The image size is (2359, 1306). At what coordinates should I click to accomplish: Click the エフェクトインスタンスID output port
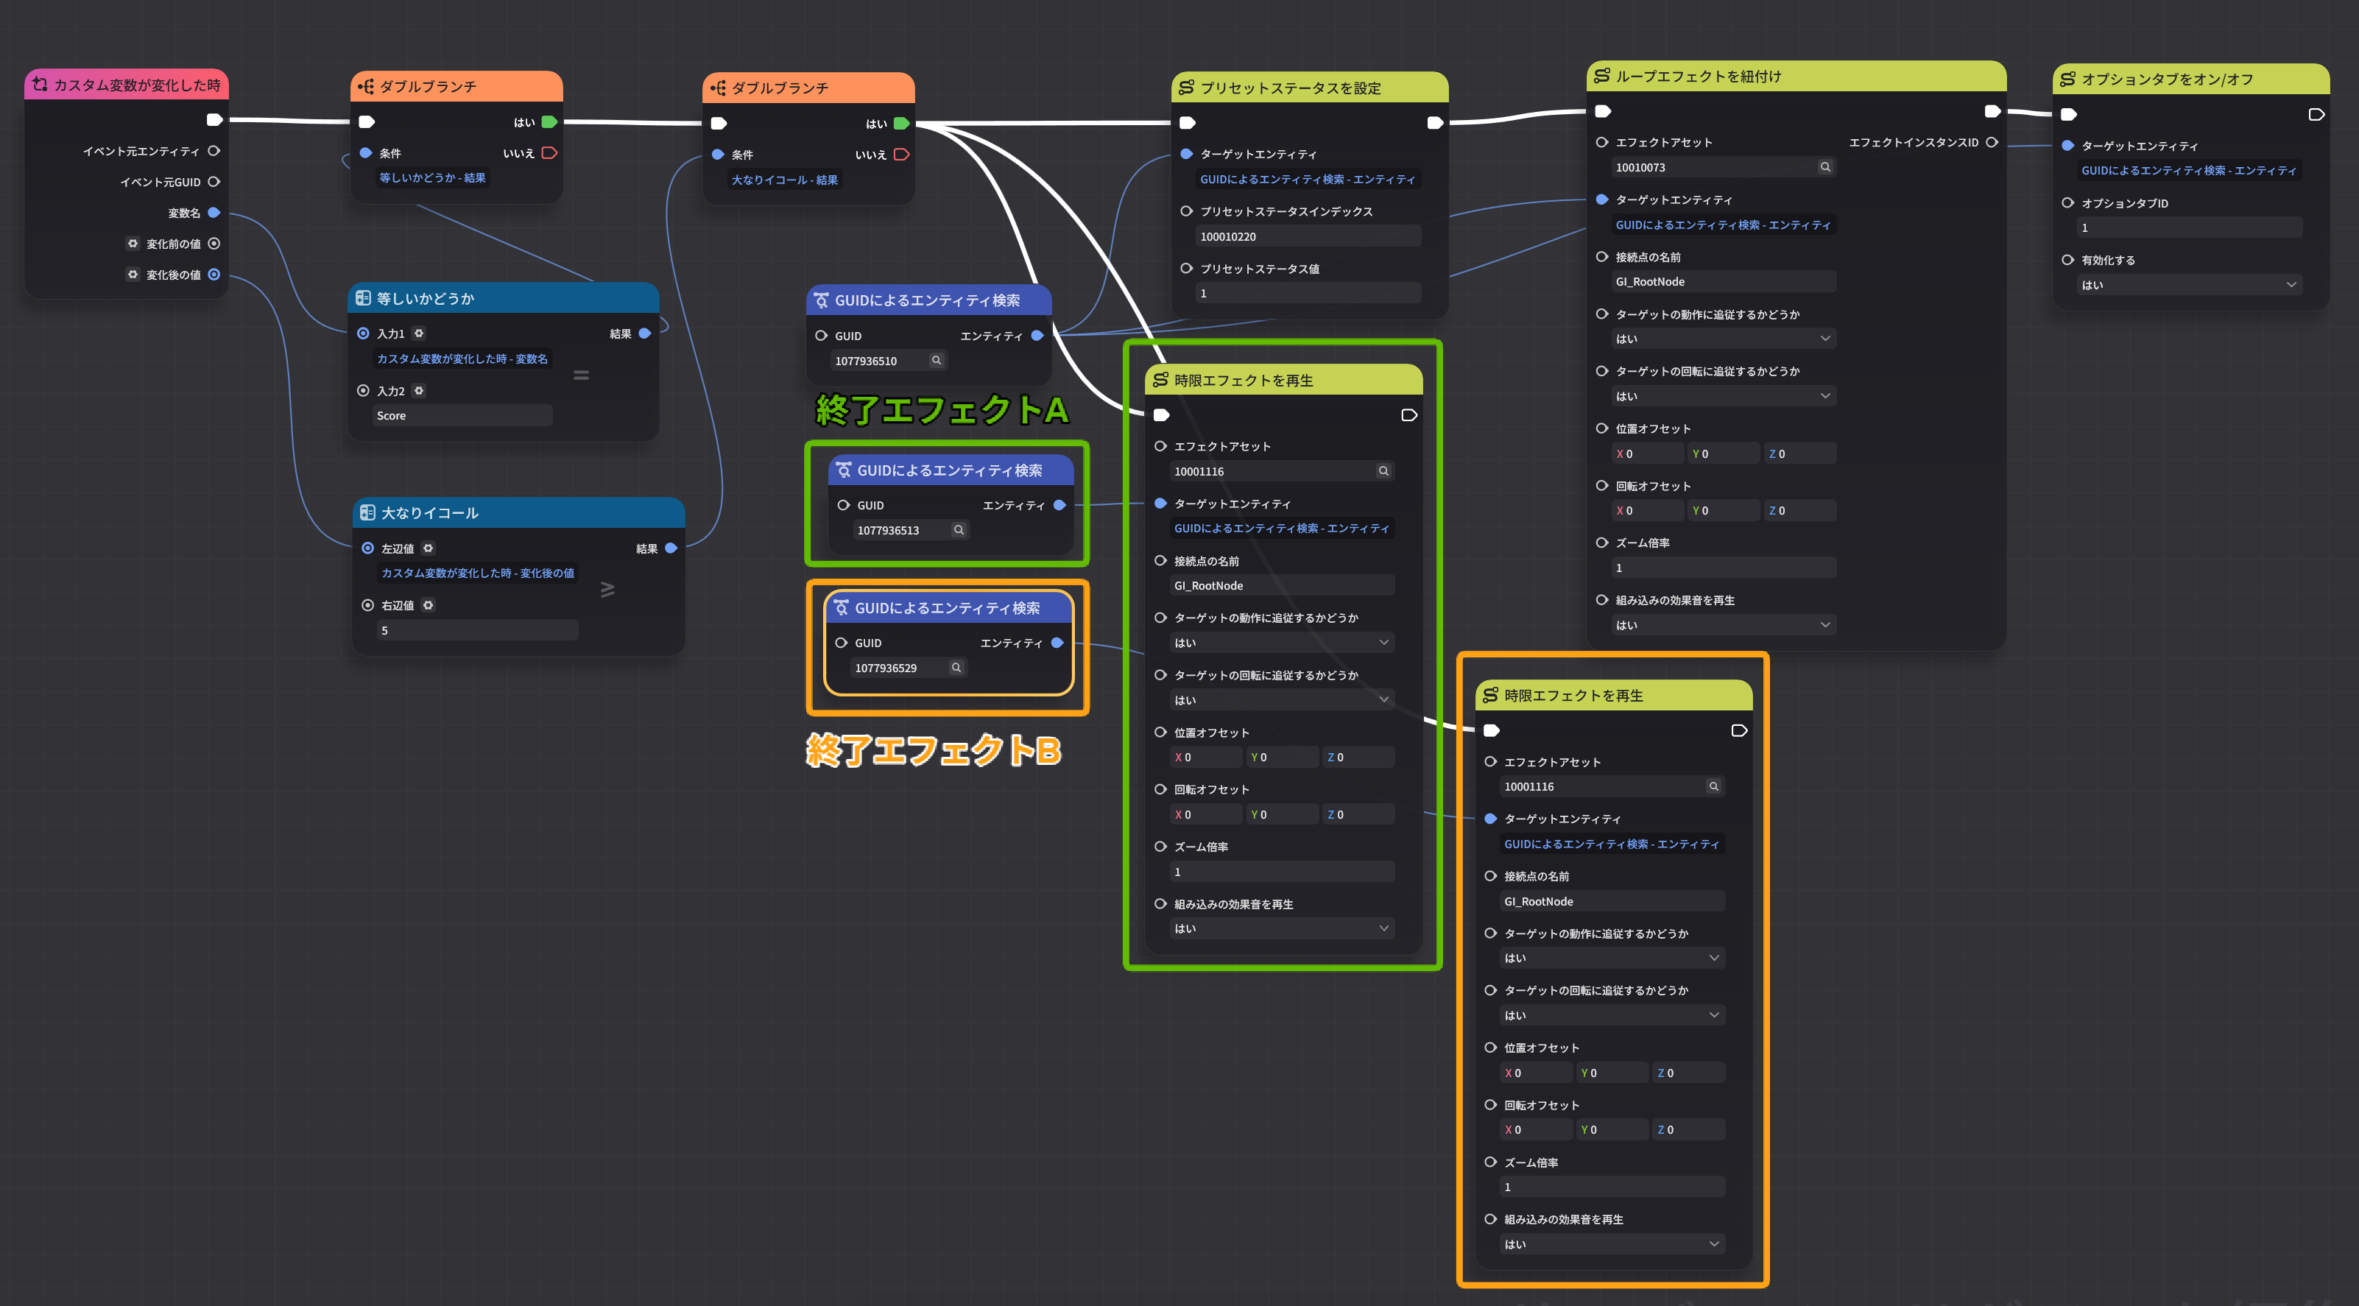pos(1992,143)
